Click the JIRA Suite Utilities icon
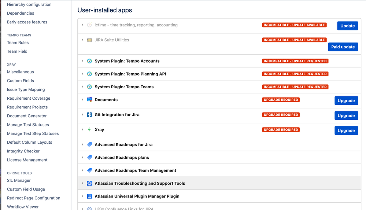Image resolution: width=366 pixels, height=210 pixels. tap(89, 40)
